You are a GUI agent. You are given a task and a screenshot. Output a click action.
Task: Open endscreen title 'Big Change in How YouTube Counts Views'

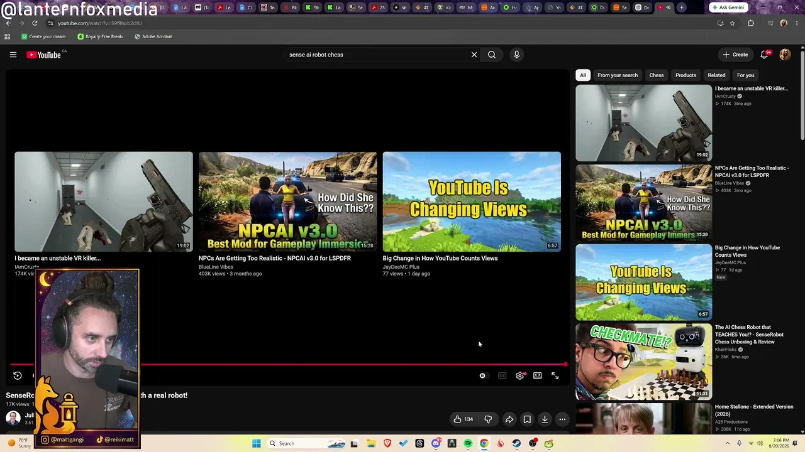pos(440,258)
